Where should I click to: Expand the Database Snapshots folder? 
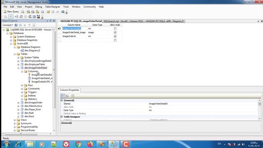point(11,40)
